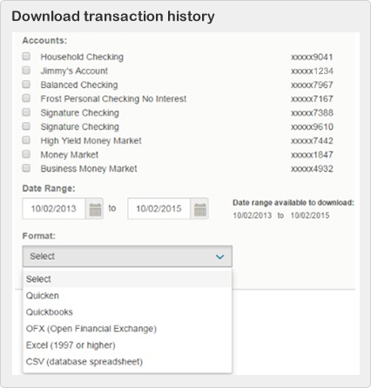The height and width of the screenshot is (388, 371).
Task: Tick the Balanced Checking checkbox
Action: 26,84
